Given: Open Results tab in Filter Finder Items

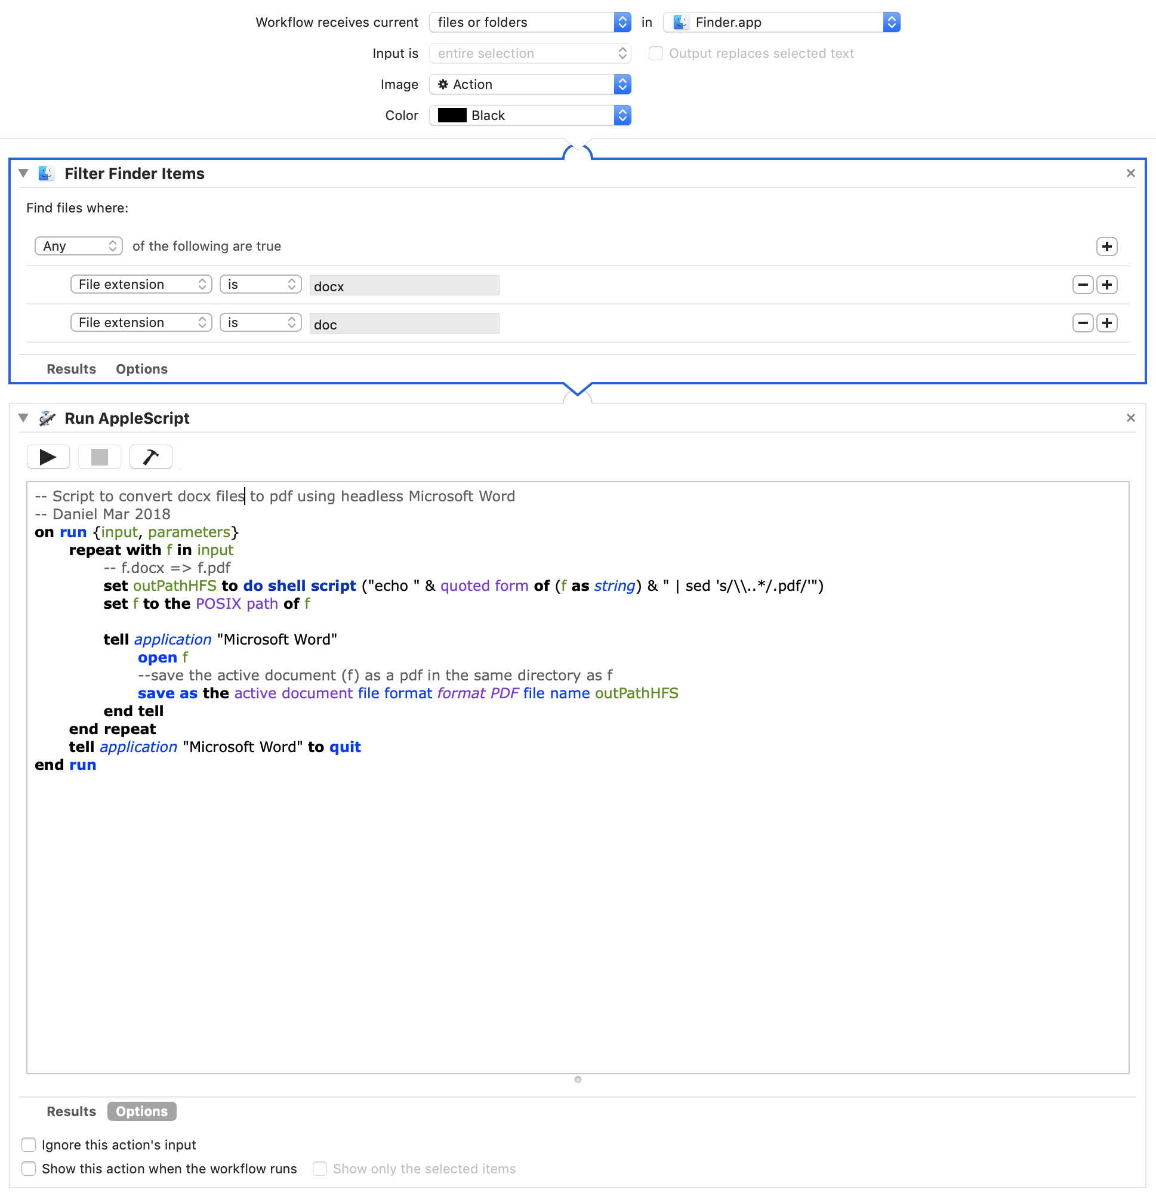Looking at the screenshot, I should [71, 369].
